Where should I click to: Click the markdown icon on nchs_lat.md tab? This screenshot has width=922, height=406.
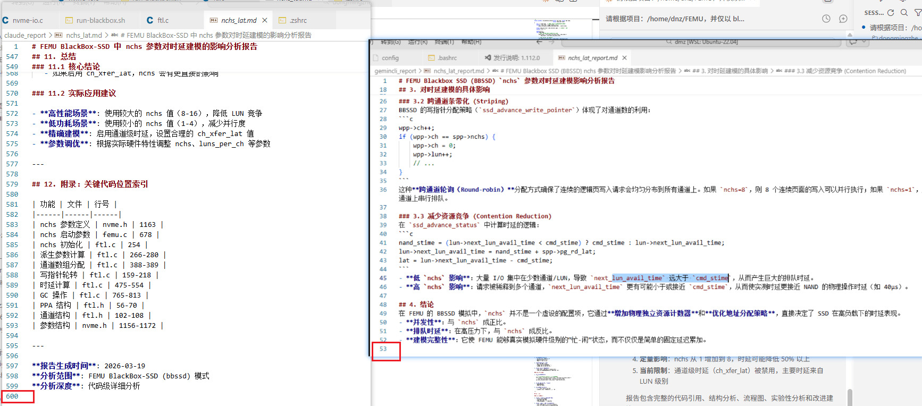[x=214, y=20]
